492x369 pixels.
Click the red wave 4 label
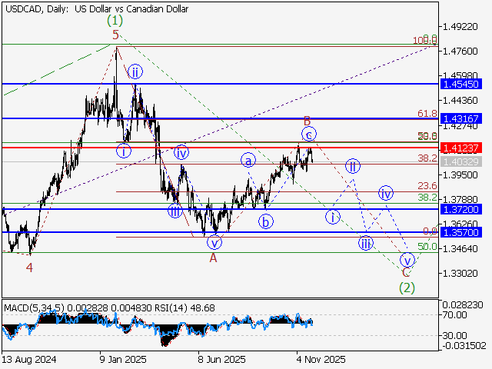(x=29, y=268)
